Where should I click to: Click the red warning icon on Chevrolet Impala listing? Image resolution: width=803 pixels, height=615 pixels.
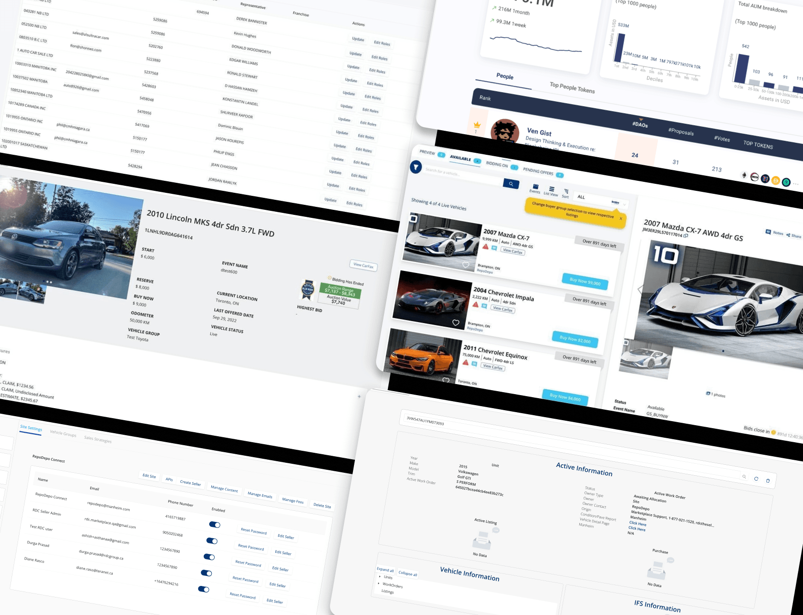pos(476,304)
